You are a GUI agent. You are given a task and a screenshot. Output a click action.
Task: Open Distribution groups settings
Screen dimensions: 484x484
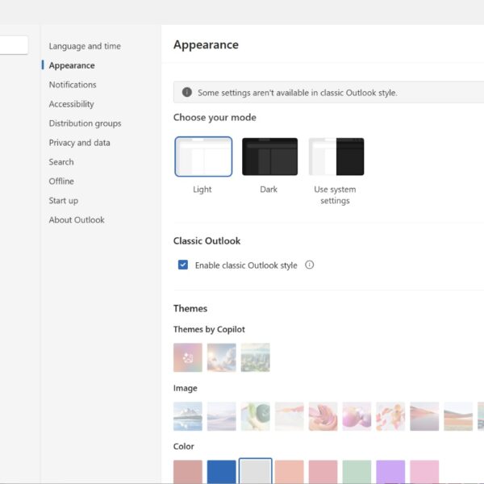(85, 123)
